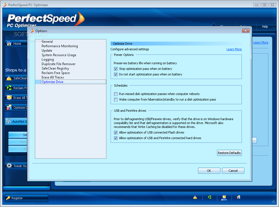This screenshot has height=207, width=279.
Task: Open Learn More link in Options dialog
Action: pyautogui.click(x=234, y=49)
